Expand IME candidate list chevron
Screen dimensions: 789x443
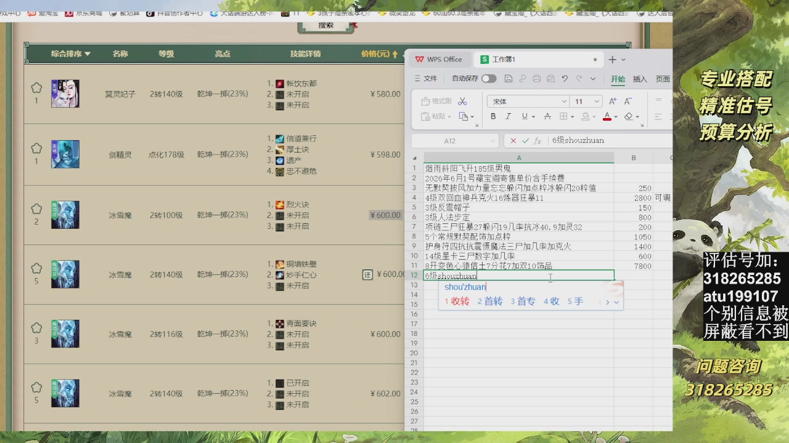coord(616,301)
